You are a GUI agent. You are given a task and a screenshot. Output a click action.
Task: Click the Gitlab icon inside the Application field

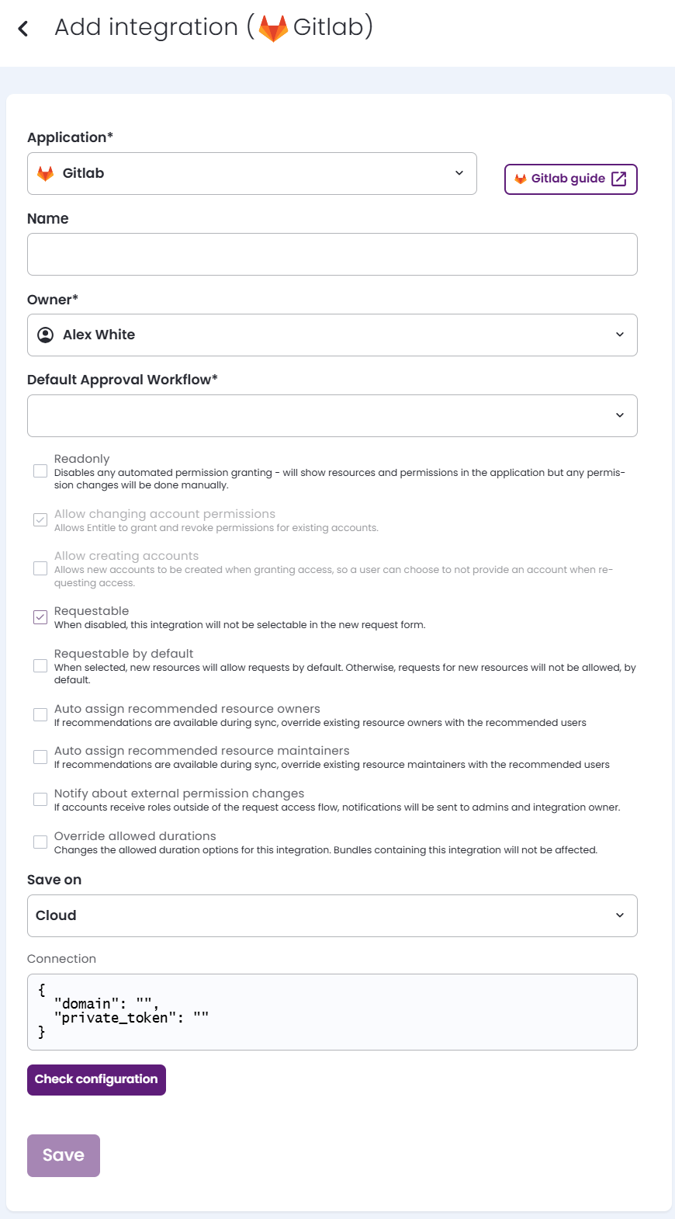tap(46, 173)
